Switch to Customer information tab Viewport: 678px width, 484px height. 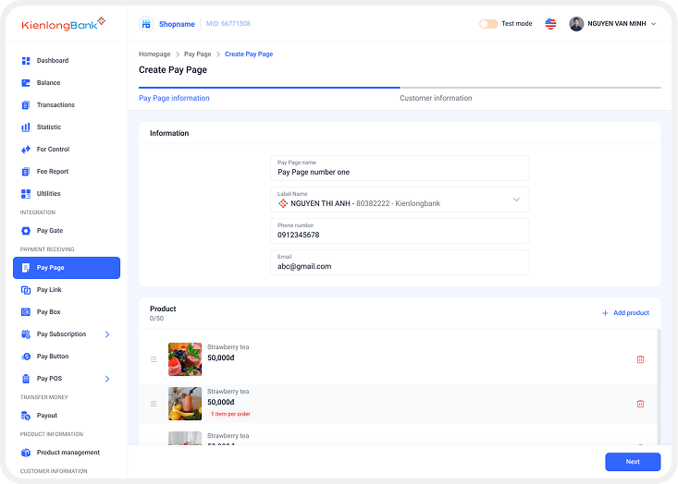436,98
